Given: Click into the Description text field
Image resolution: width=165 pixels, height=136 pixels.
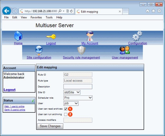Looking at the screenshot, I should click(78, 87).
